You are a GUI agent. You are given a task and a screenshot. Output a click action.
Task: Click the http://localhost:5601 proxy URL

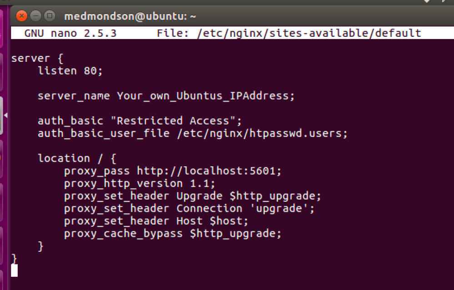pos(209,171)
